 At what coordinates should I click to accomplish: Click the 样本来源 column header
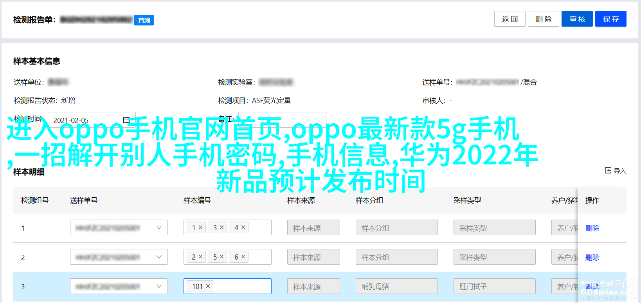point(301,200)
